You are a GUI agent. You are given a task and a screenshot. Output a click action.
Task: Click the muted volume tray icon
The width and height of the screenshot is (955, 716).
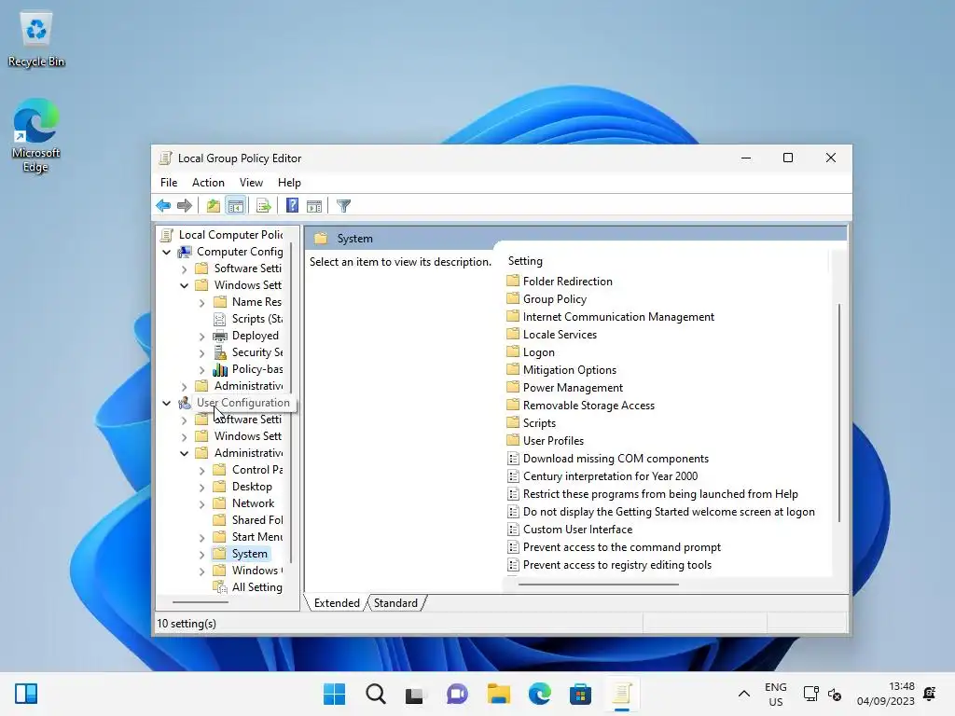[835, 694]
